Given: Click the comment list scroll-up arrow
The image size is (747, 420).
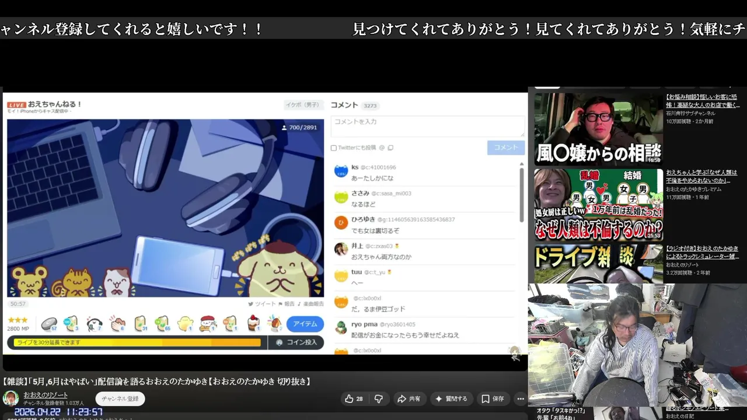Looking at the screenshot, I should [522, 164].
